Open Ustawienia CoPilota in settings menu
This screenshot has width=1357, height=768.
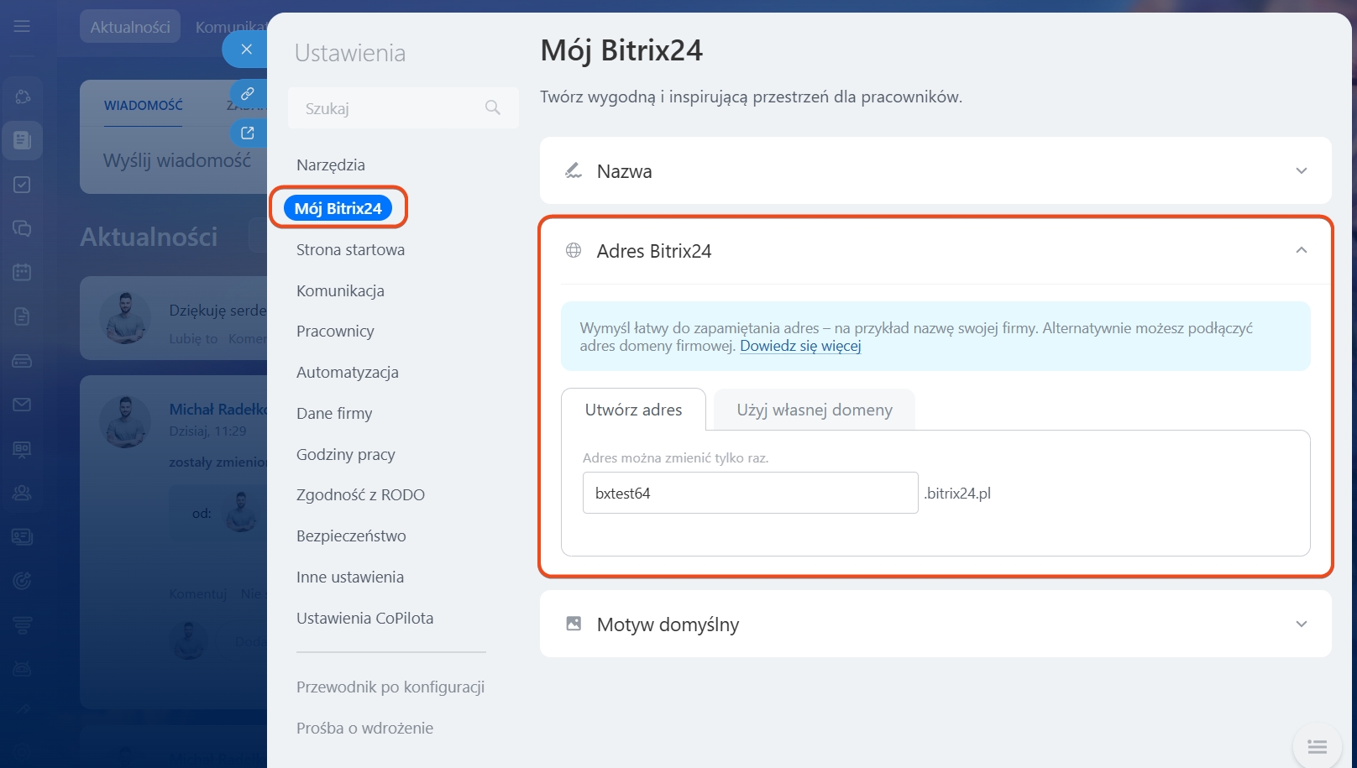364,619
